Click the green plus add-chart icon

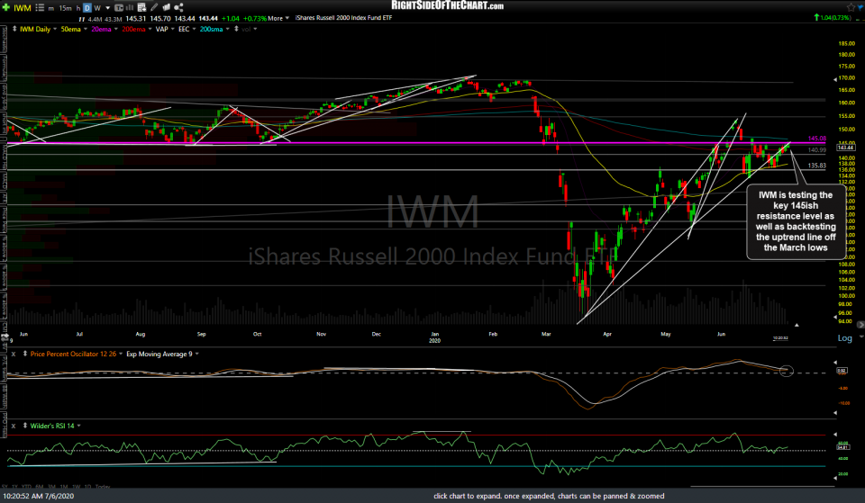click(x=6, y=8)
